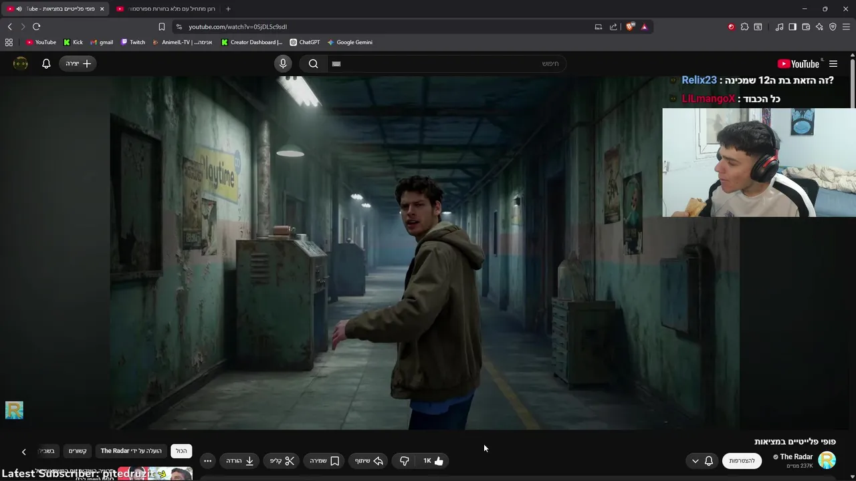This screenshot has height=481, width=856.
Task: Open site settings icon in the address bar
Action: pyautogui.click(x=179, y=27)
